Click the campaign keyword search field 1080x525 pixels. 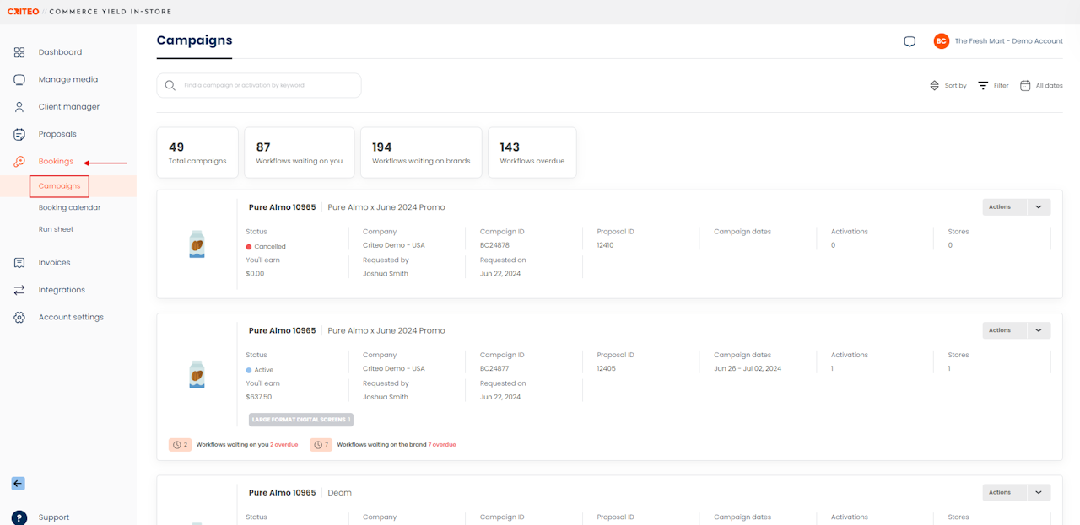(x=259, y=85)
